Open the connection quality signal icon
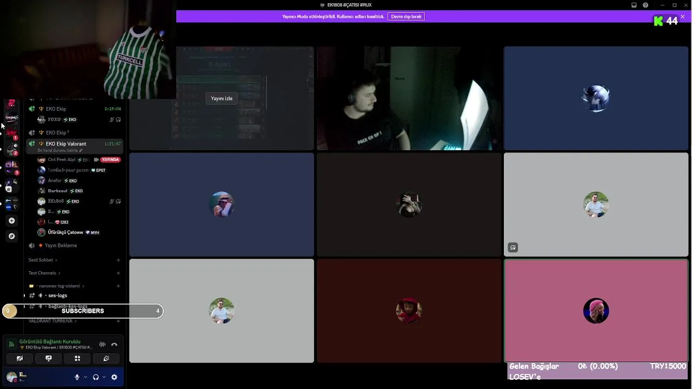 (x=12, y=344)
